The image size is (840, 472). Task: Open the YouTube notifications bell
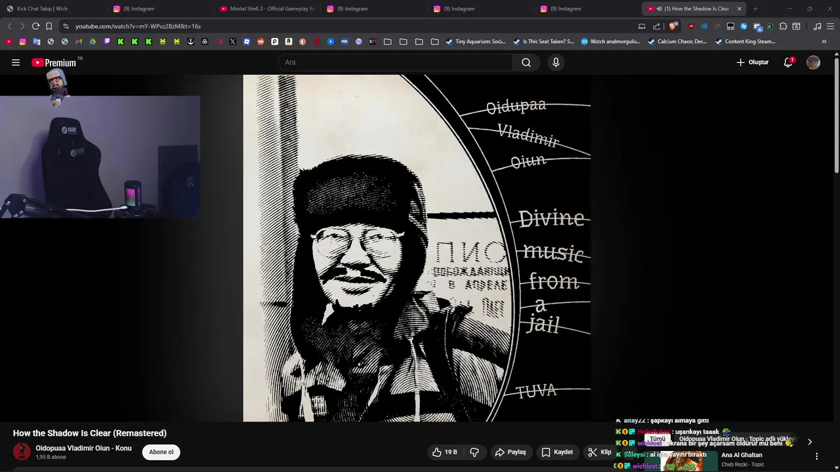[x=788, y=62]
